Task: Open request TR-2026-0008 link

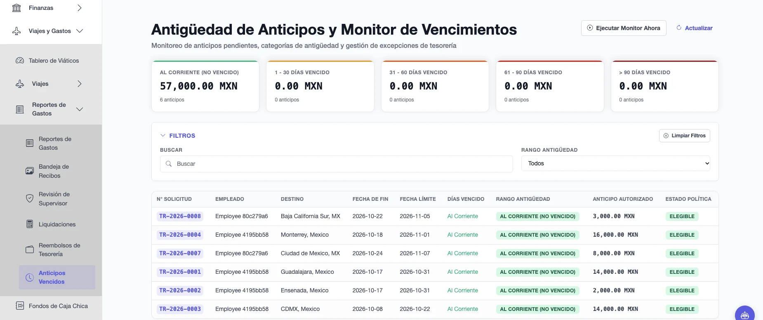Action: tap(180, 216)
